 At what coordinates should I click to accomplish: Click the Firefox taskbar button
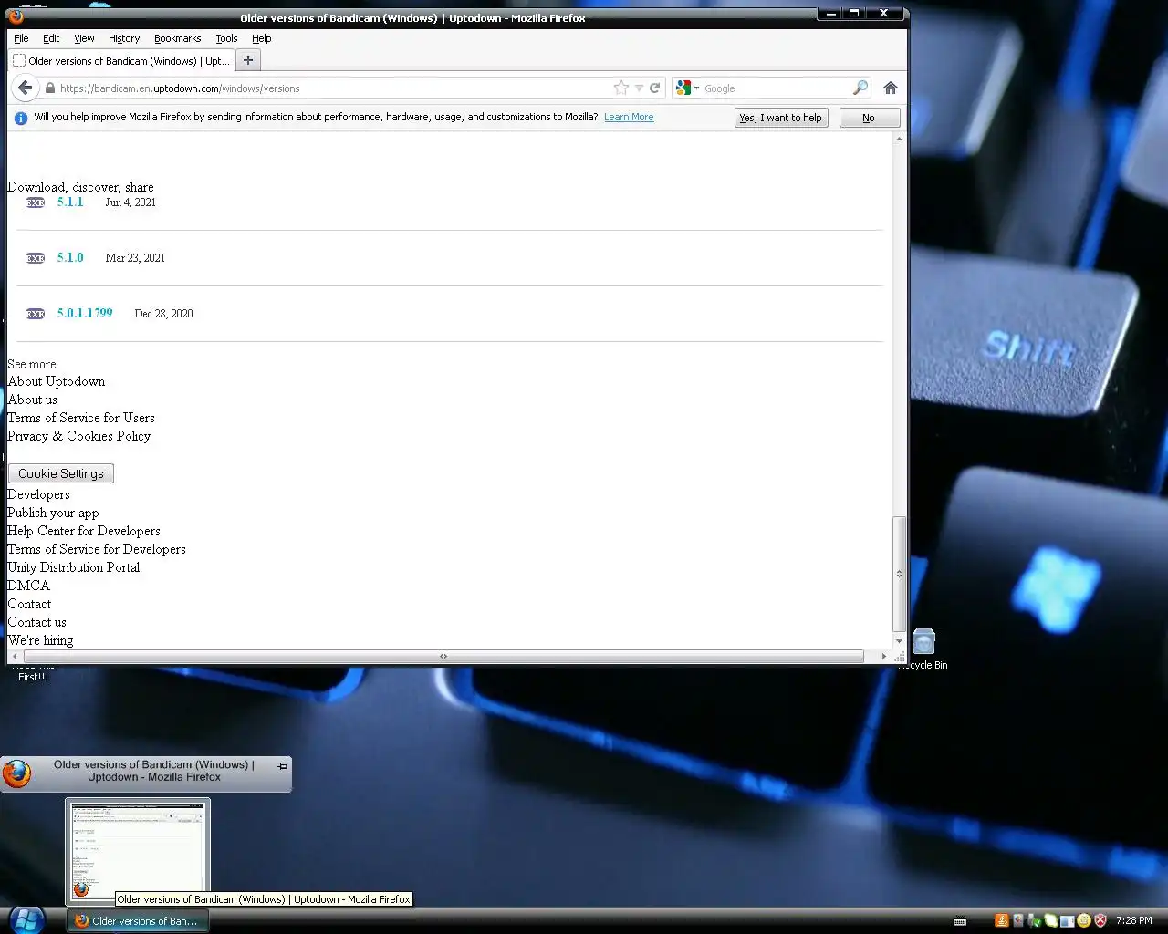[x=138, y=920]
